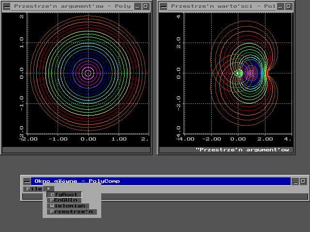Minimize the Przestrze'n warto'sci window
The height and width of the screenshot is (232, 310).
[281, 6]
